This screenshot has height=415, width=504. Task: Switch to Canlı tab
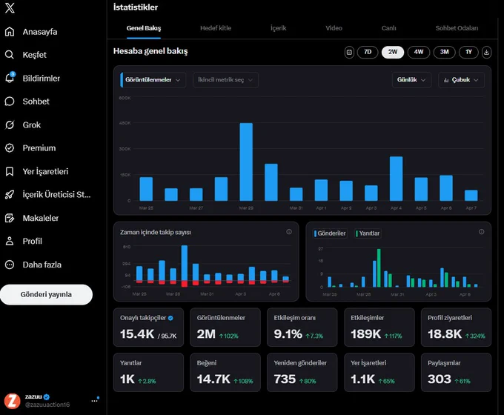coord(388,28)
